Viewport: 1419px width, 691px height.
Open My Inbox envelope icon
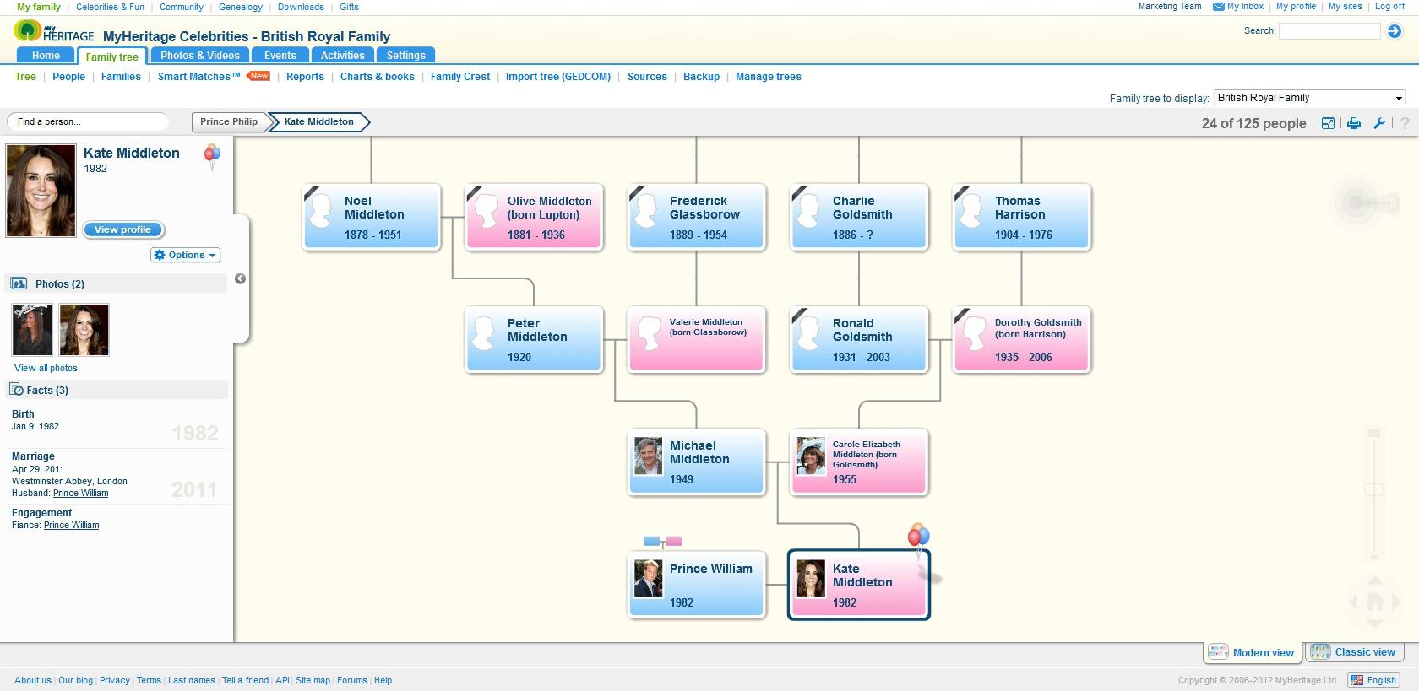(1219, 7)
